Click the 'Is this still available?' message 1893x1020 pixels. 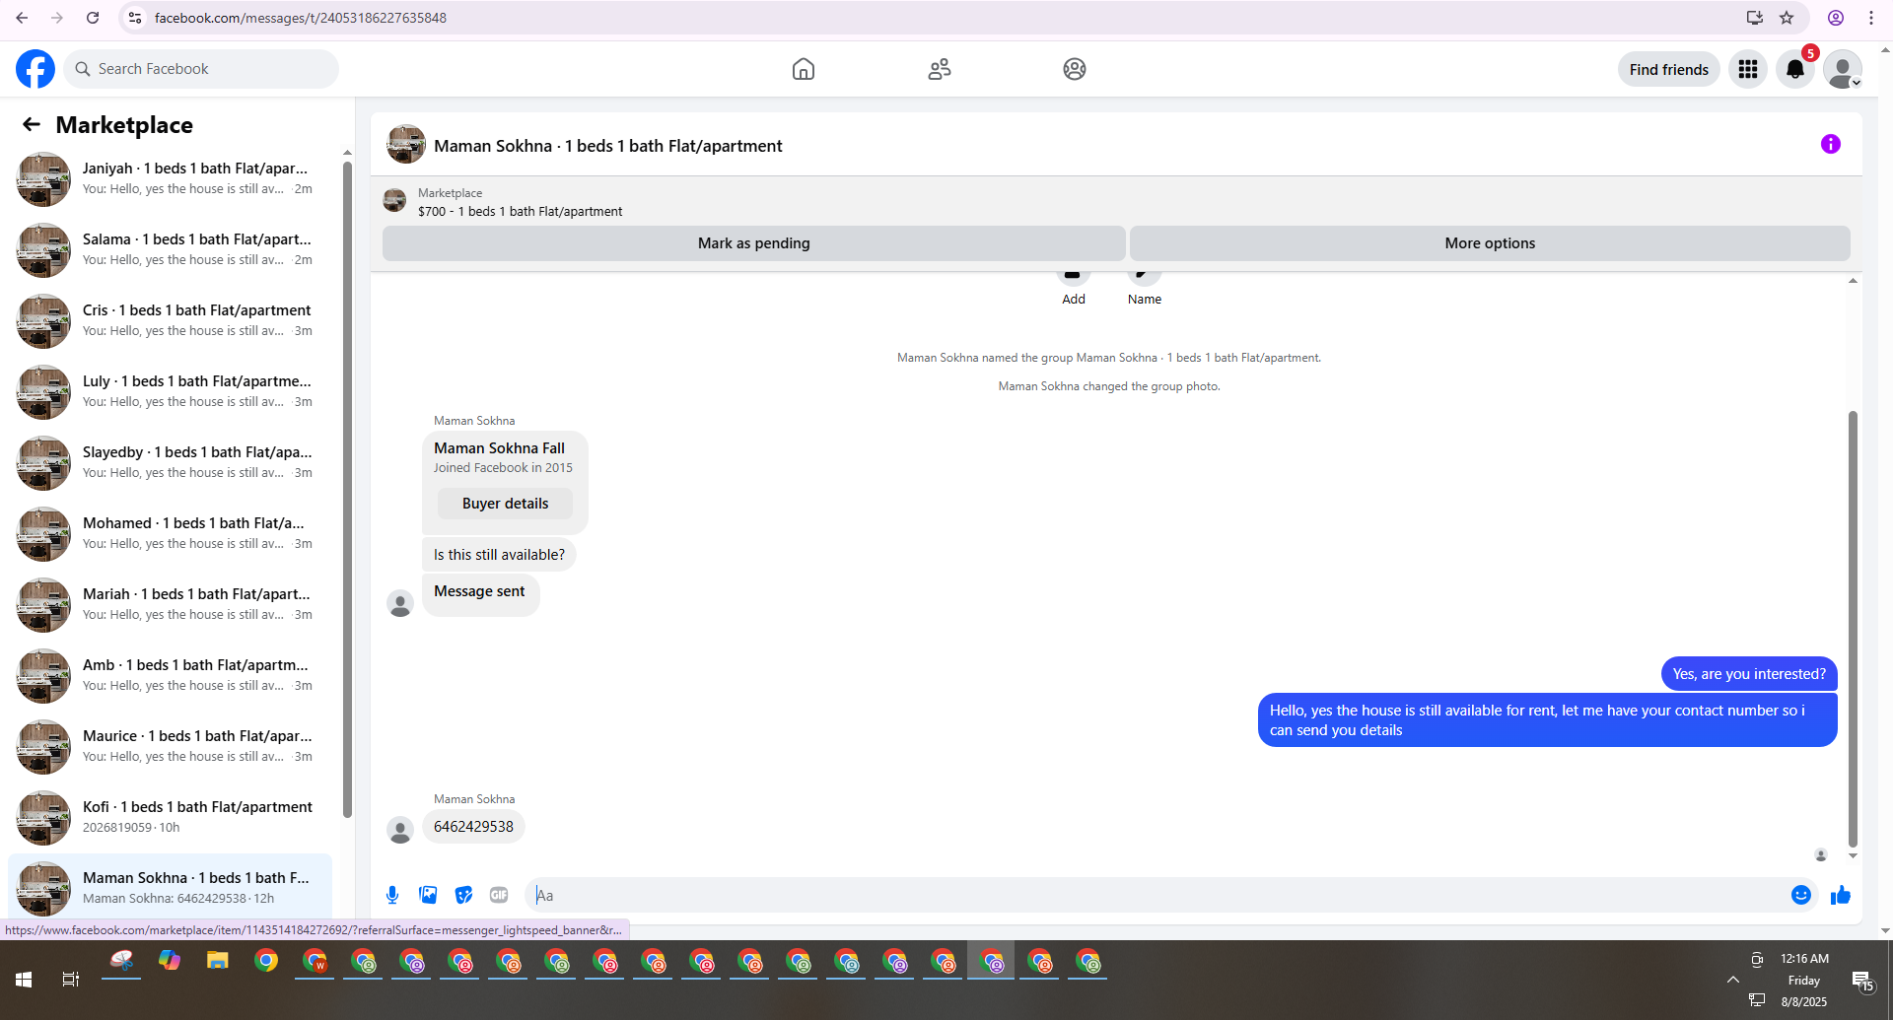click(499, 555)
